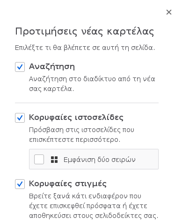Click the Αναζήτηση label text
The width and height of the screenshot is (175, 224).
click(52, 67)
